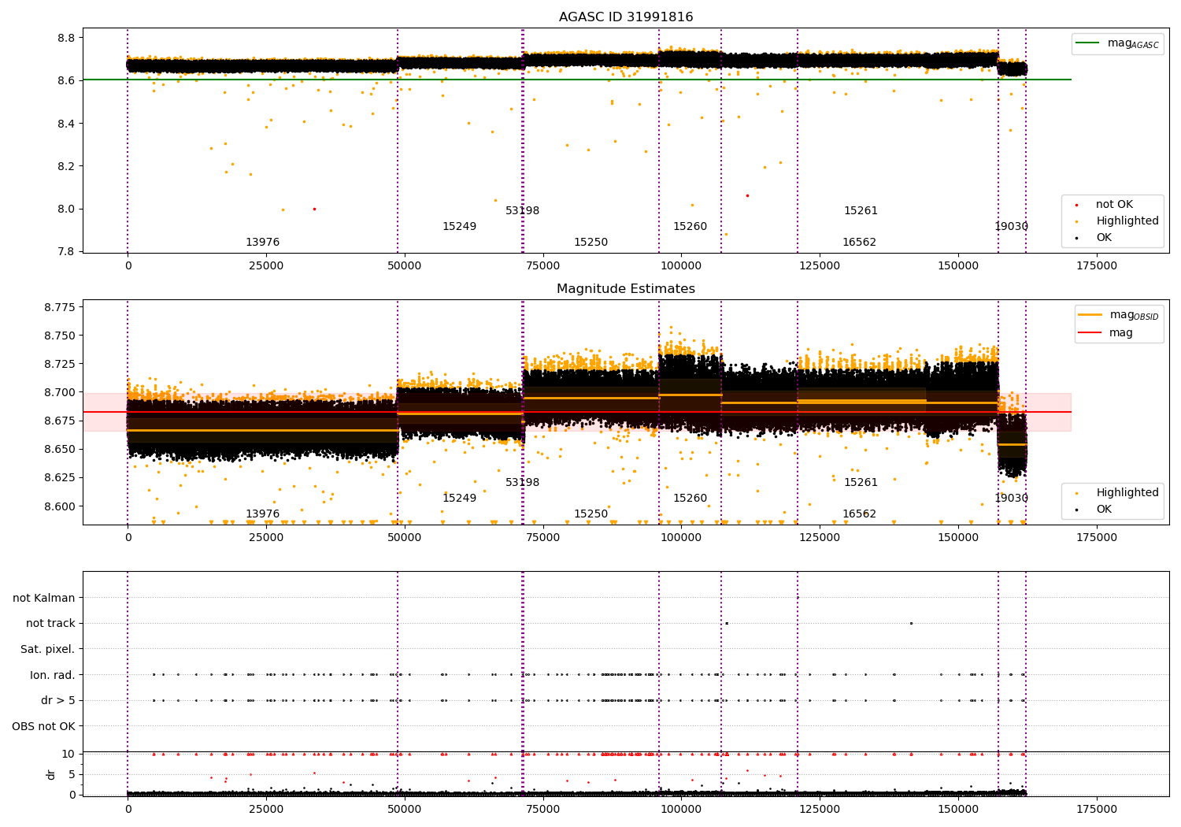Click the orange line sample in mag OBSID legend

(1090, 314)
